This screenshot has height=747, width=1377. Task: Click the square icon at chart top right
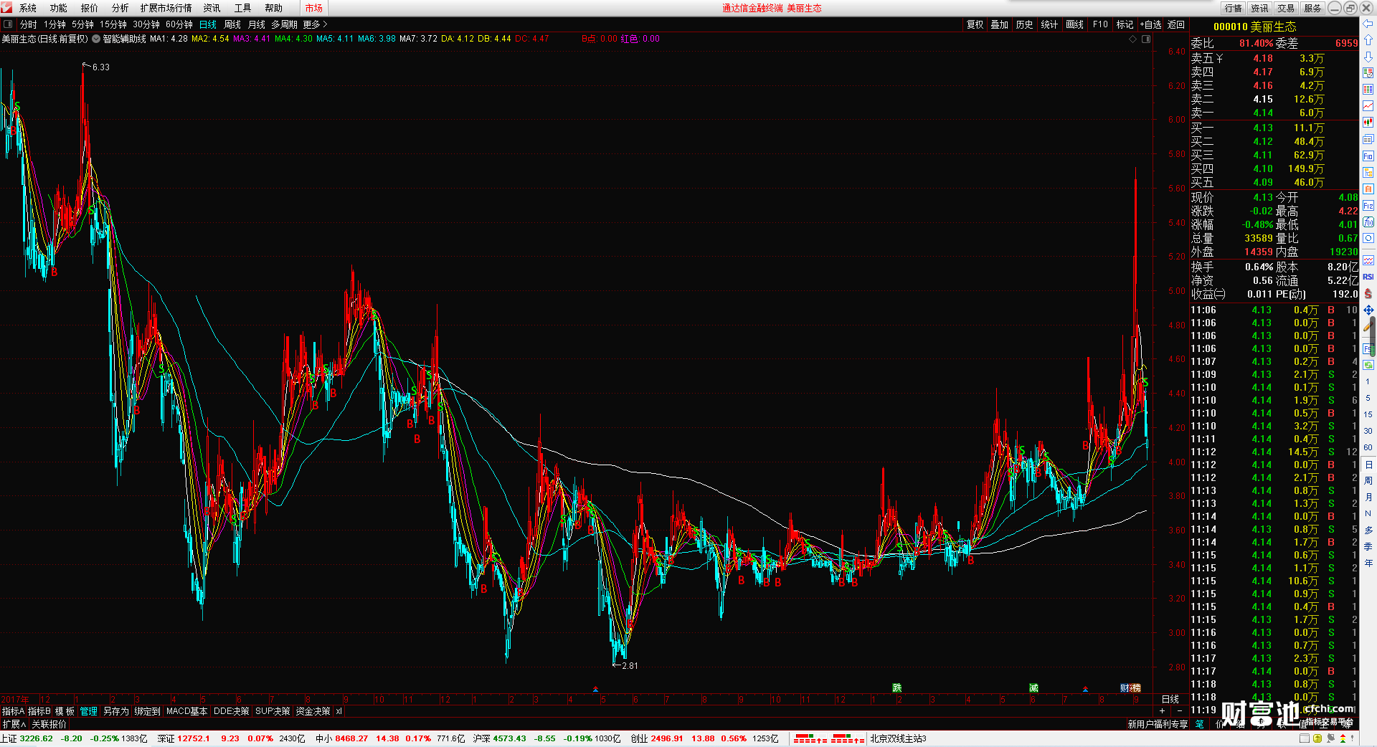click(x=1146, y=39)
